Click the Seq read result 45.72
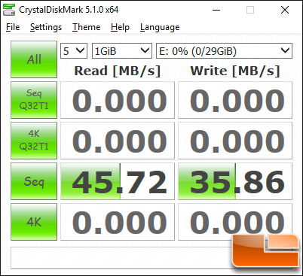 point(118,181)
